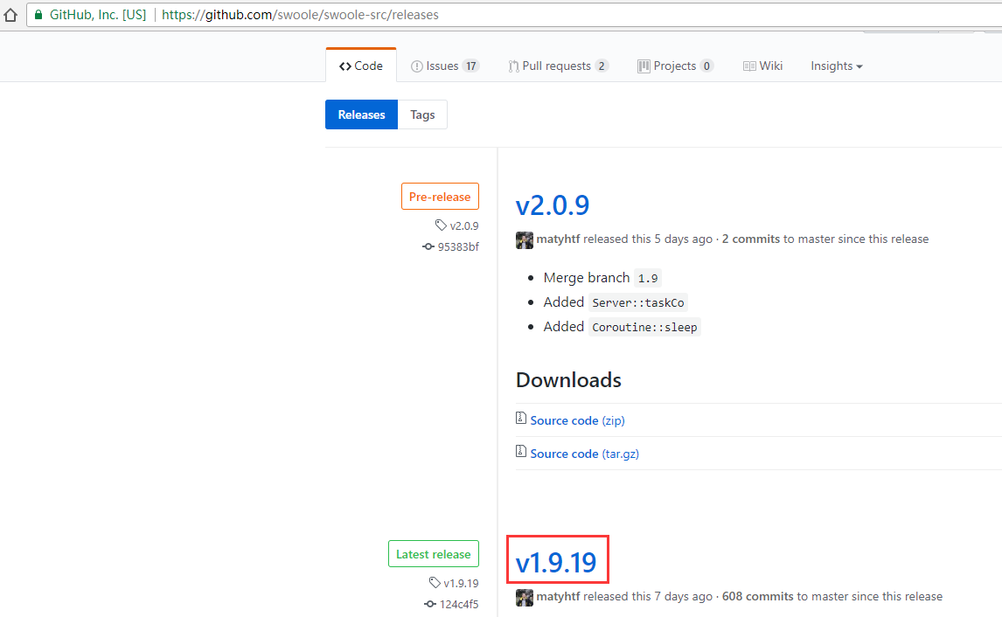Viewport: 1002px width, 617px height.
Task: Open commit 124c4f5
Action: [451, 604]
